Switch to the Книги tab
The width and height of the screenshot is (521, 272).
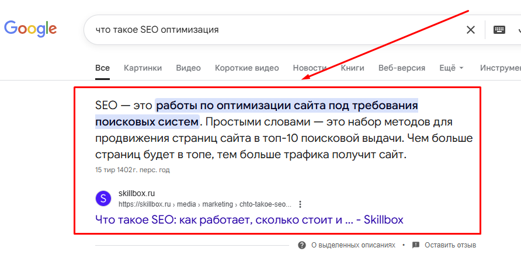click(x=353, y=68)
